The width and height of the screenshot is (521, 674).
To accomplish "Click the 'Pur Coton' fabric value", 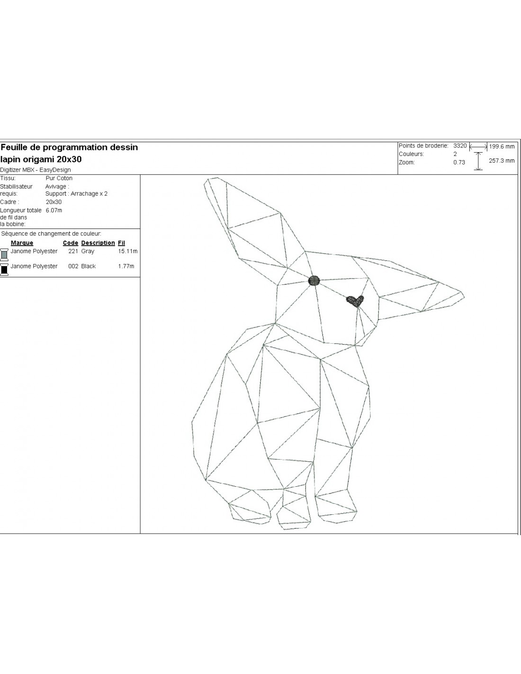I will pyautogui.click(x=59, y=178).
